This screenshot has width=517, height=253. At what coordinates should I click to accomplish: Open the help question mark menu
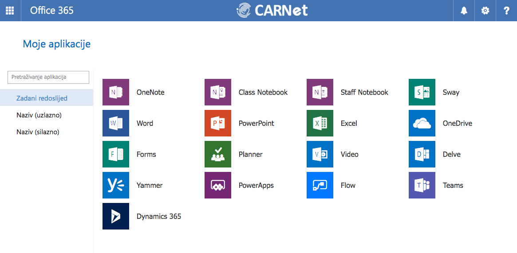(506, 11)
